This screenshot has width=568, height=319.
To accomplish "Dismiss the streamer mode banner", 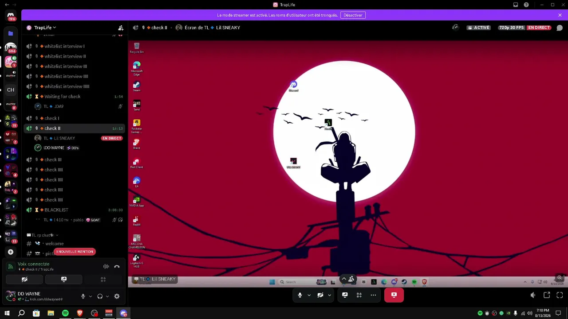I will 560,15.
